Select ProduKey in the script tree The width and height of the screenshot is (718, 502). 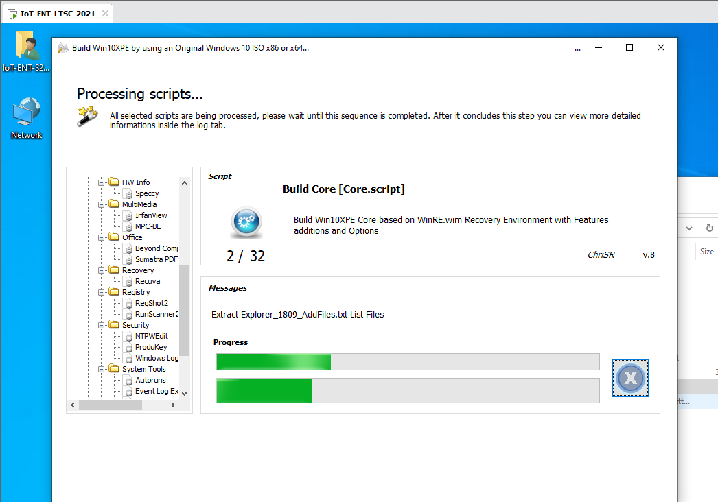(x=151, y=347)
